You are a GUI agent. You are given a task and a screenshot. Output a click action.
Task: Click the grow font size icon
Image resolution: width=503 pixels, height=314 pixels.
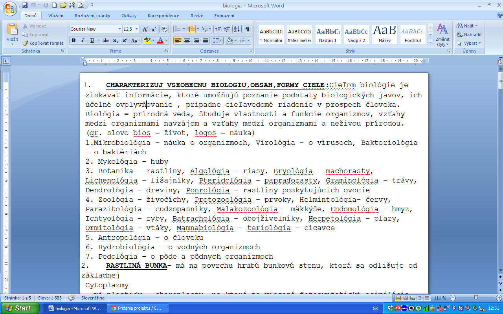[145, 29]
